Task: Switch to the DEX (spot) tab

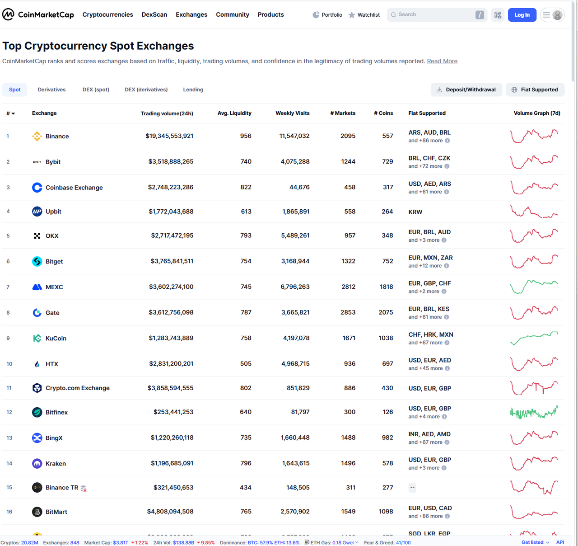Action: (x=96, y=89)
